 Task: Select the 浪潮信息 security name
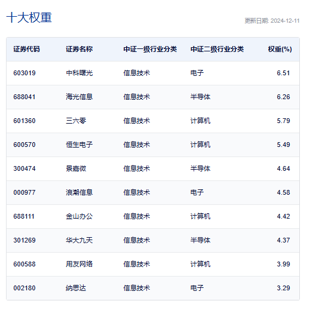point(79,192)
